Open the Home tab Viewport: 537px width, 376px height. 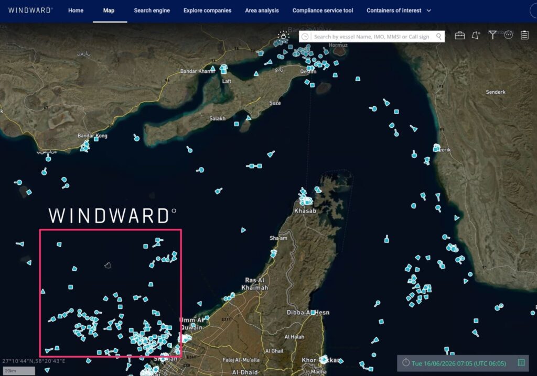point(76,10)
